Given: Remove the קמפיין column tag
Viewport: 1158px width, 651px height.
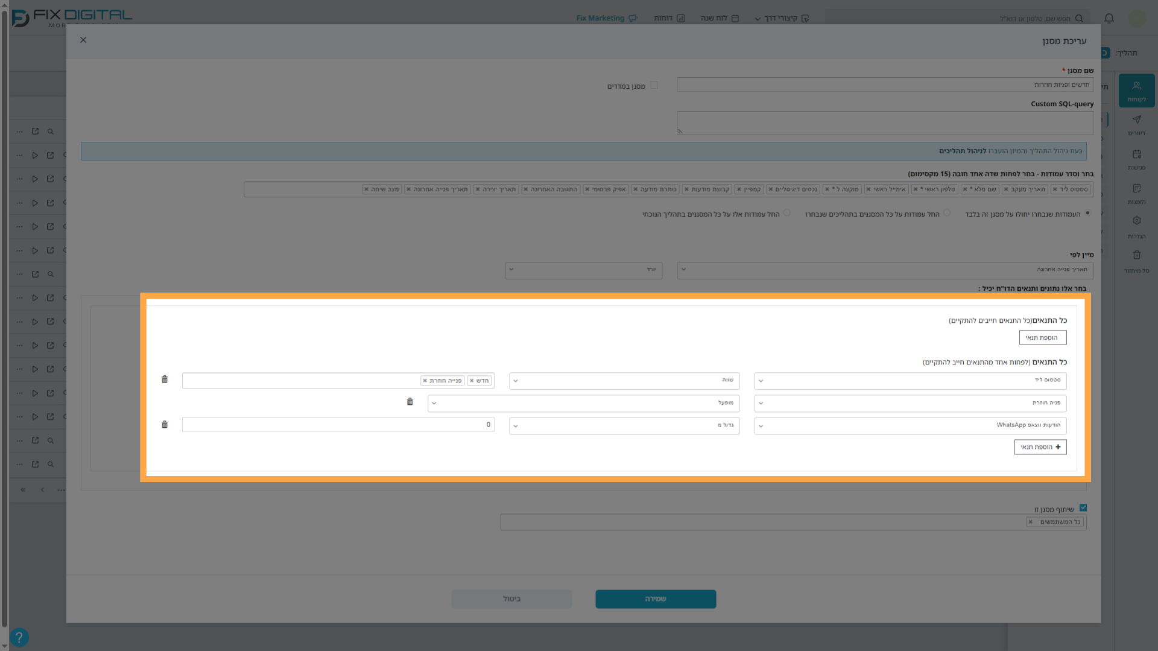Looking at the screenshot, I should pyautogui.click(x=739, y=189).
